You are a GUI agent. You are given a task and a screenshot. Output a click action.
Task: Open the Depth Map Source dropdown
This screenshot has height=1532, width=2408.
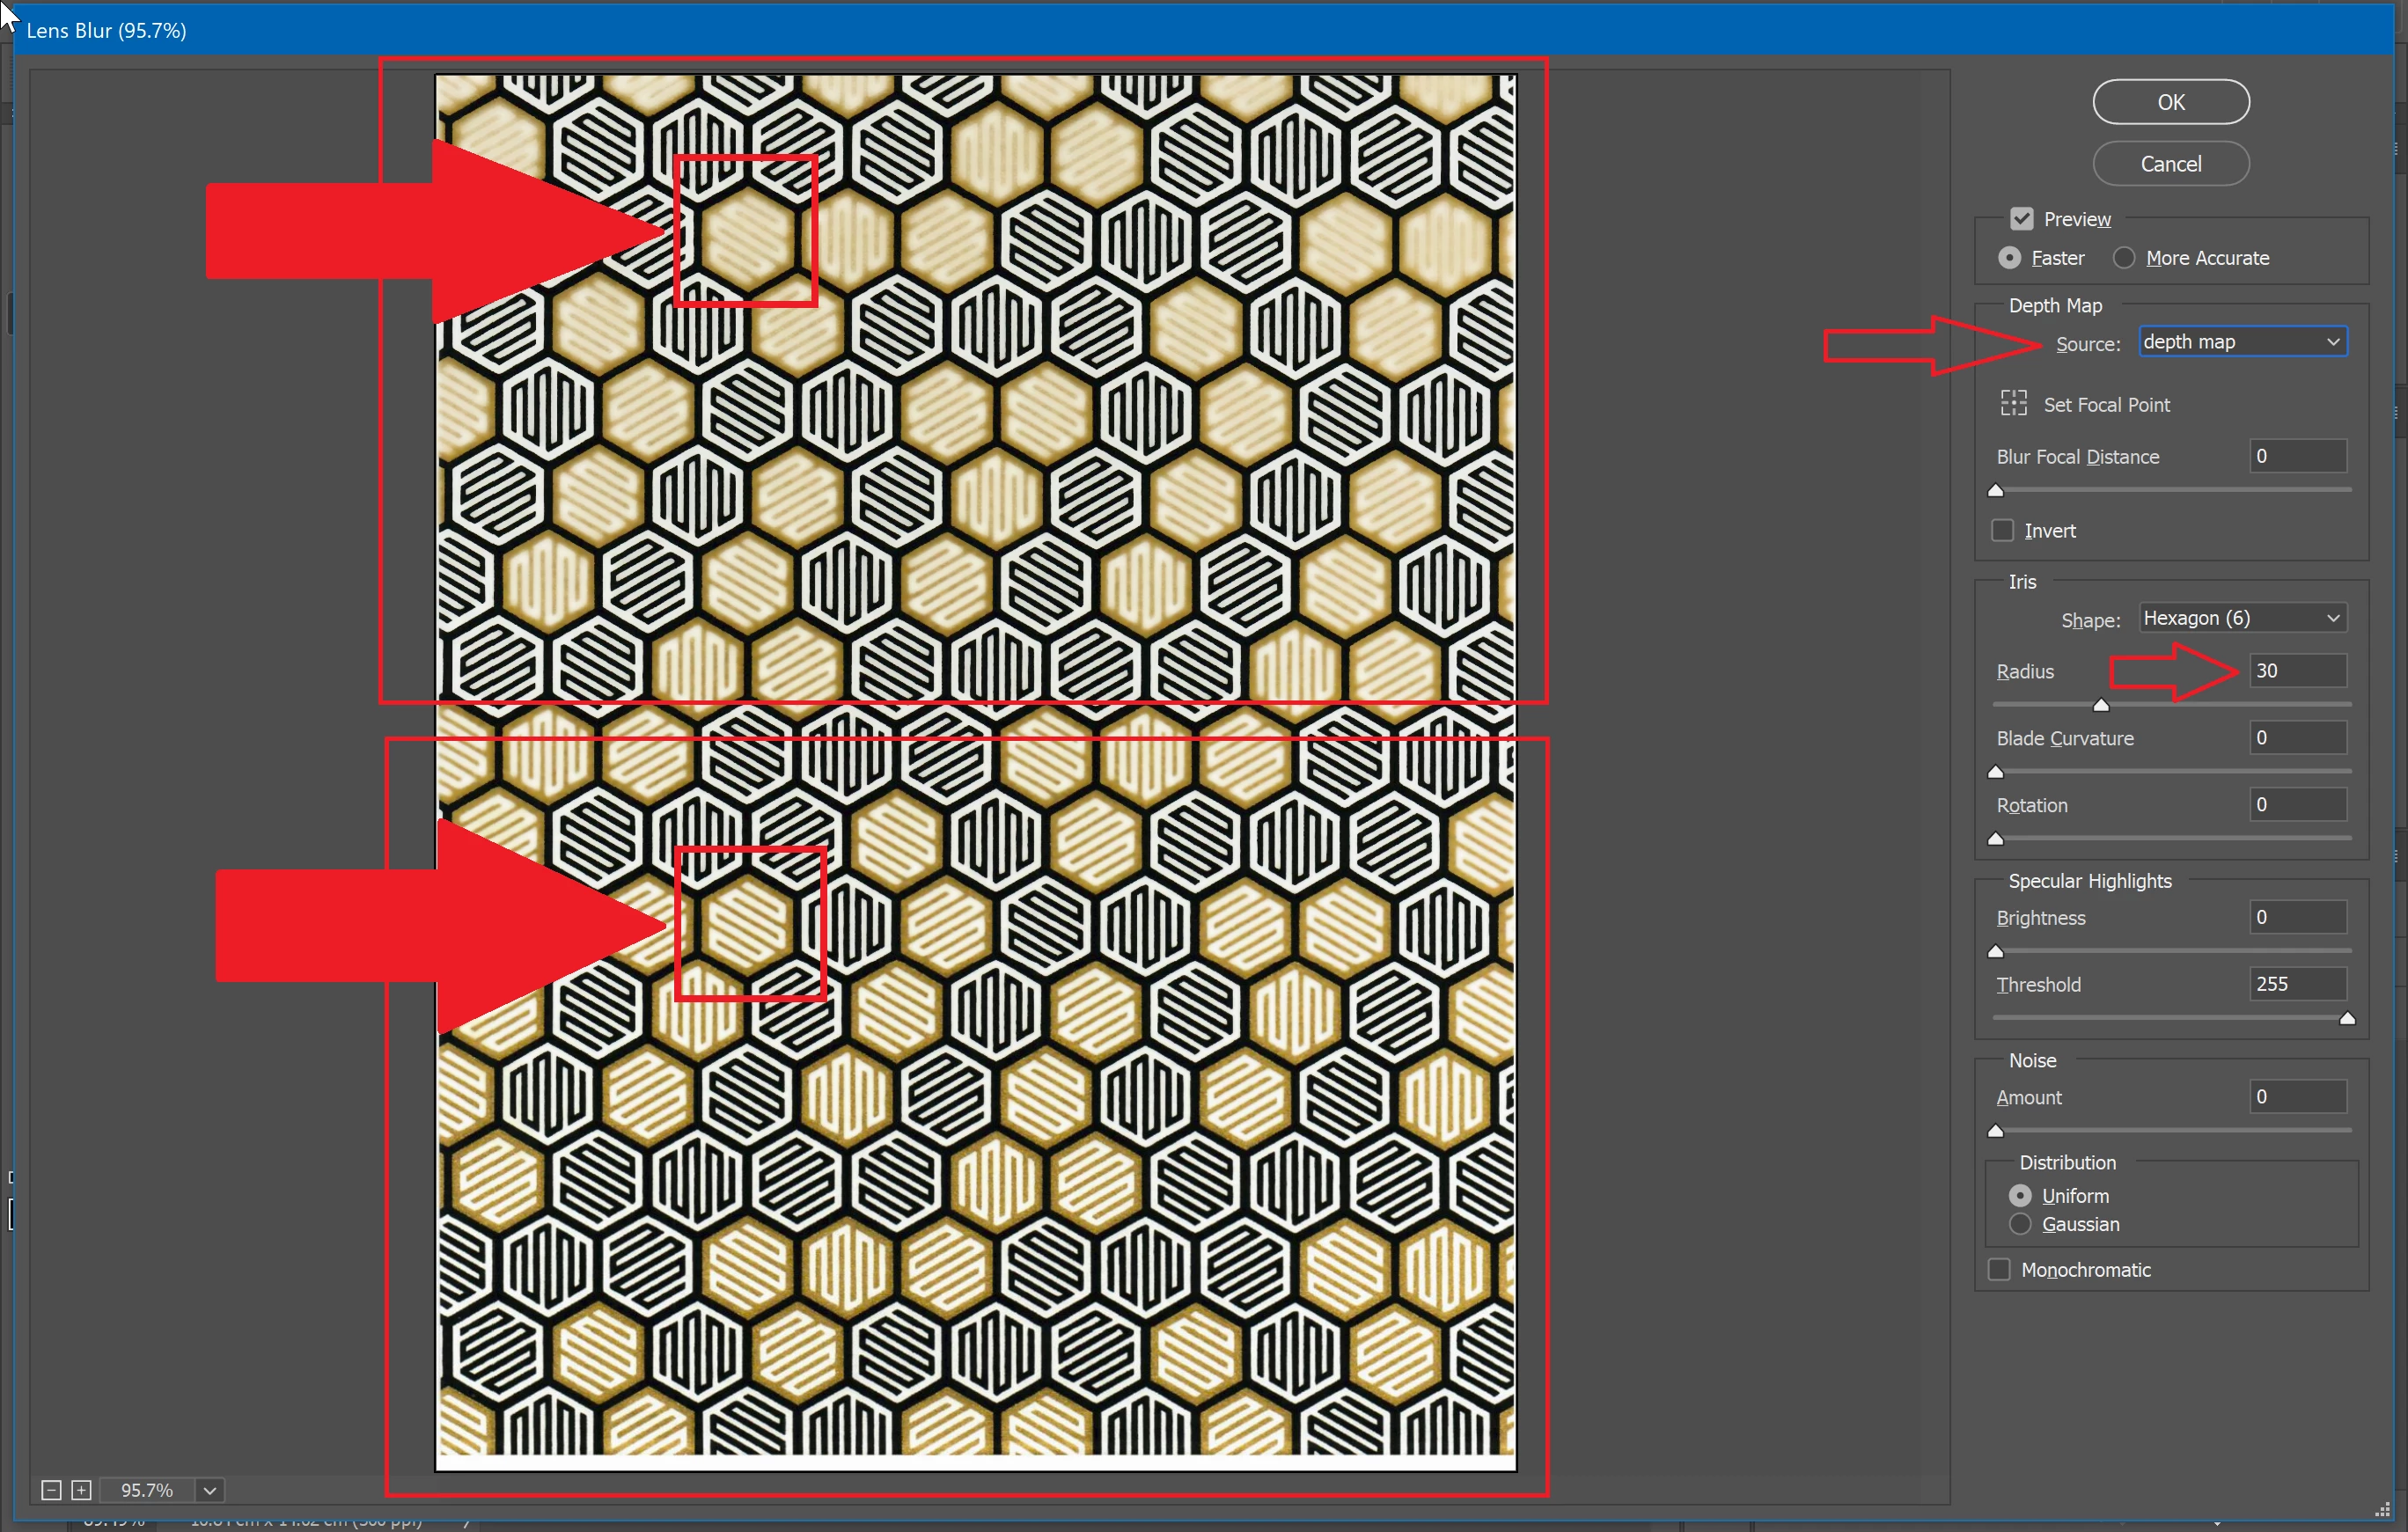click(x=2242, y=342)
